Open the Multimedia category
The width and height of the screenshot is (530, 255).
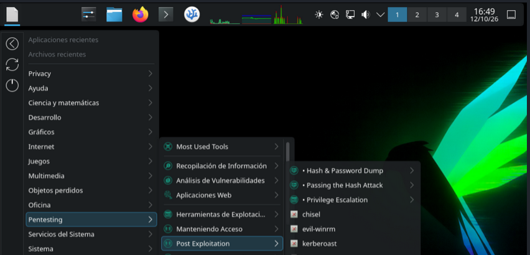(91, 175)
